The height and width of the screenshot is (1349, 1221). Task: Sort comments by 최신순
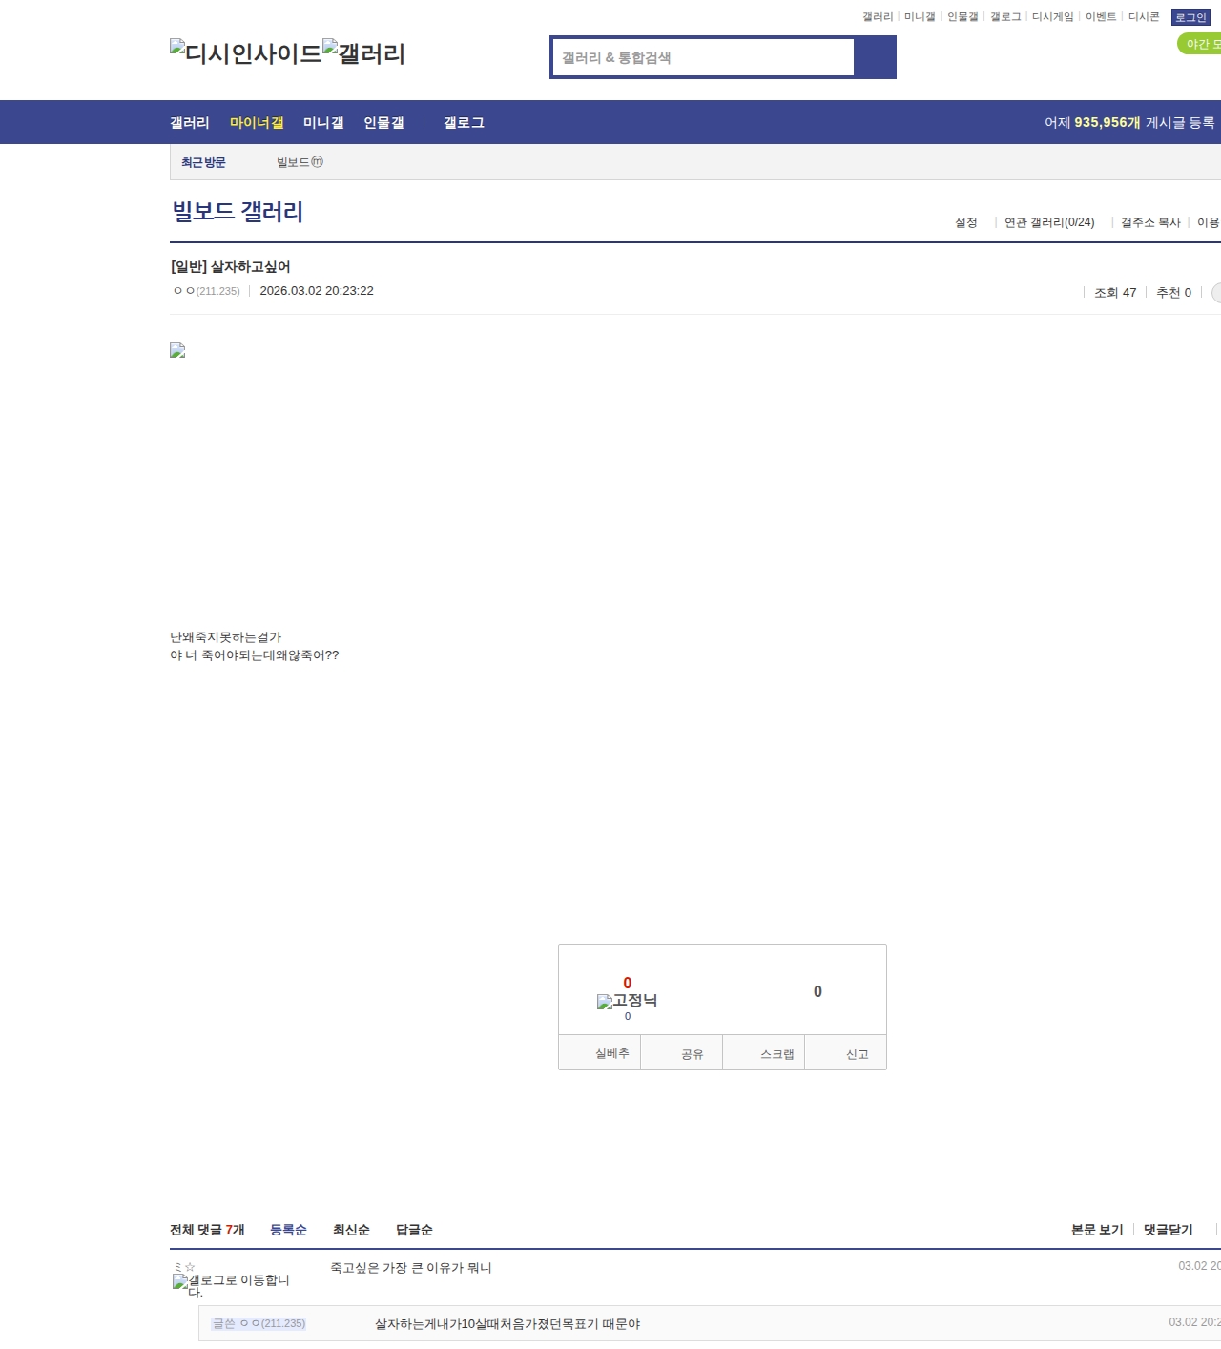(351, 1230)
